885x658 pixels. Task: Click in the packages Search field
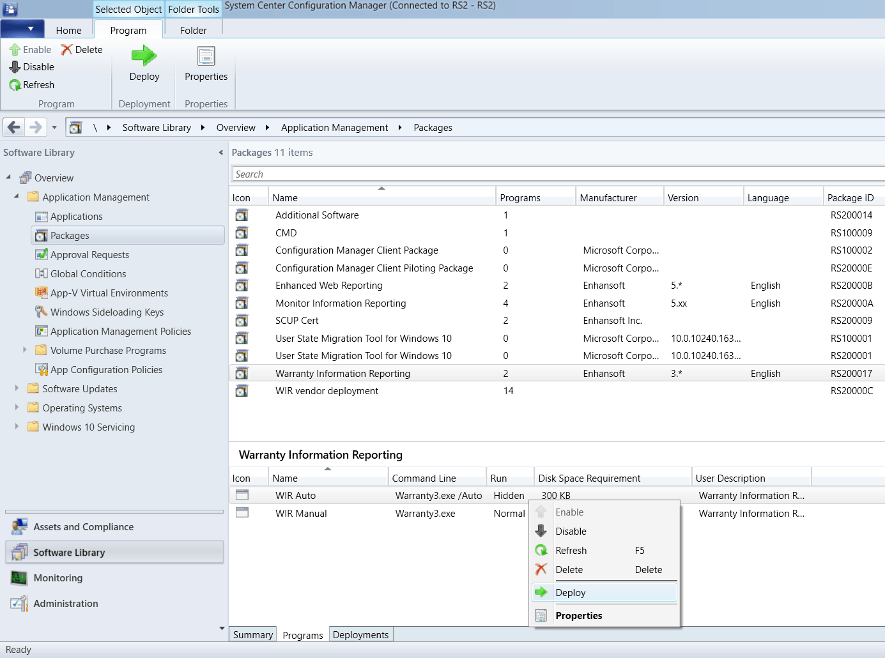[x=558, y=174]
